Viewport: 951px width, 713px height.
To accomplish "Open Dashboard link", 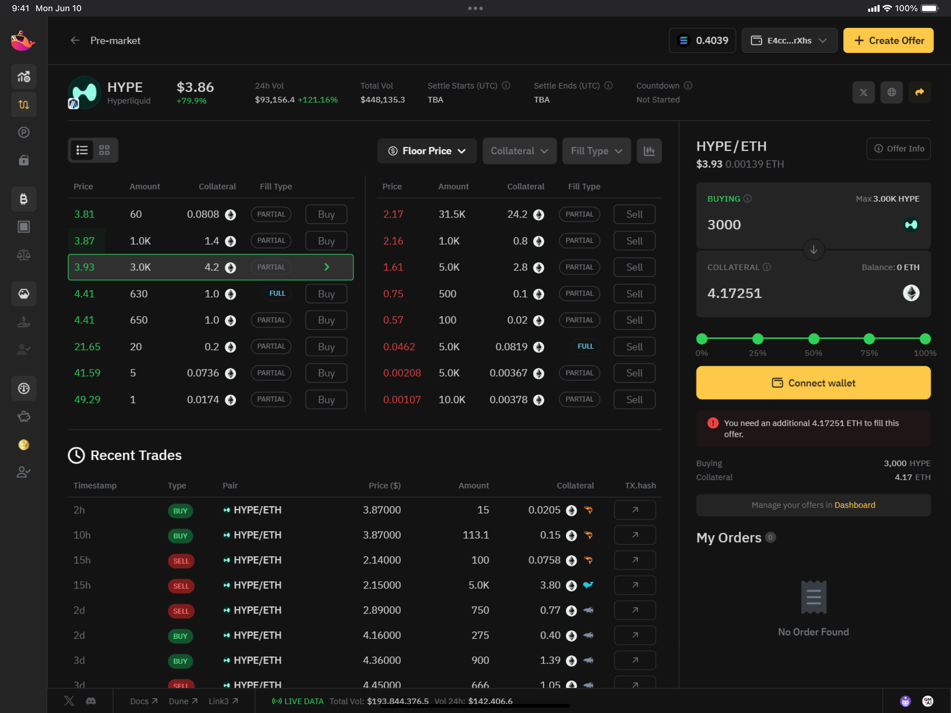I will (x=855, y=505).
